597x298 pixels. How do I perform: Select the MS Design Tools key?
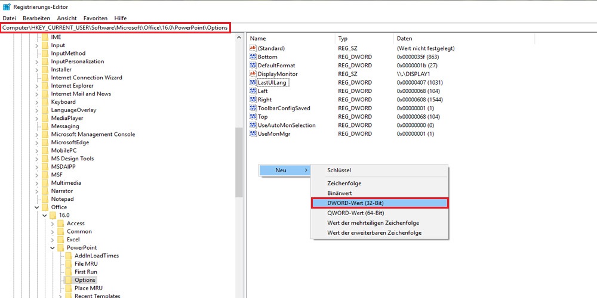(72, 159)
